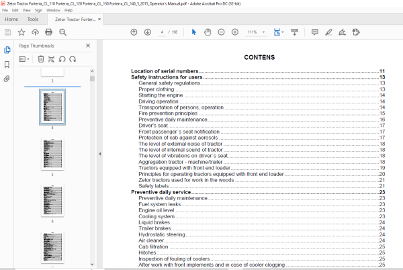Bookmark with the star icon
Viewport: 403px width, 270px height.
pos(21,32)
